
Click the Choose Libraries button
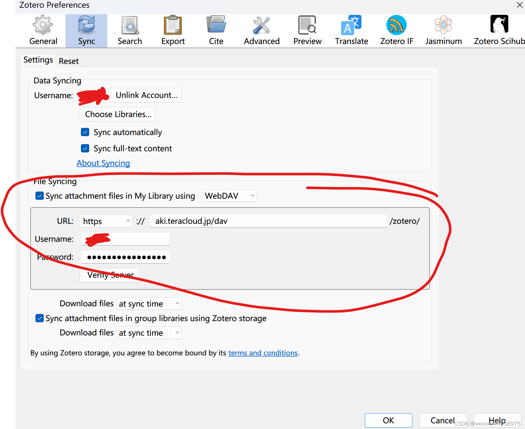[x=118, y=114]
